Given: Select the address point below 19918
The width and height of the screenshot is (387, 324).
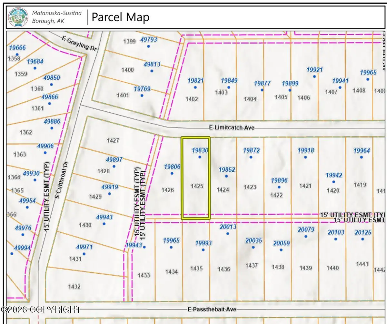Looking at the screenshot, I should point(305,157).
